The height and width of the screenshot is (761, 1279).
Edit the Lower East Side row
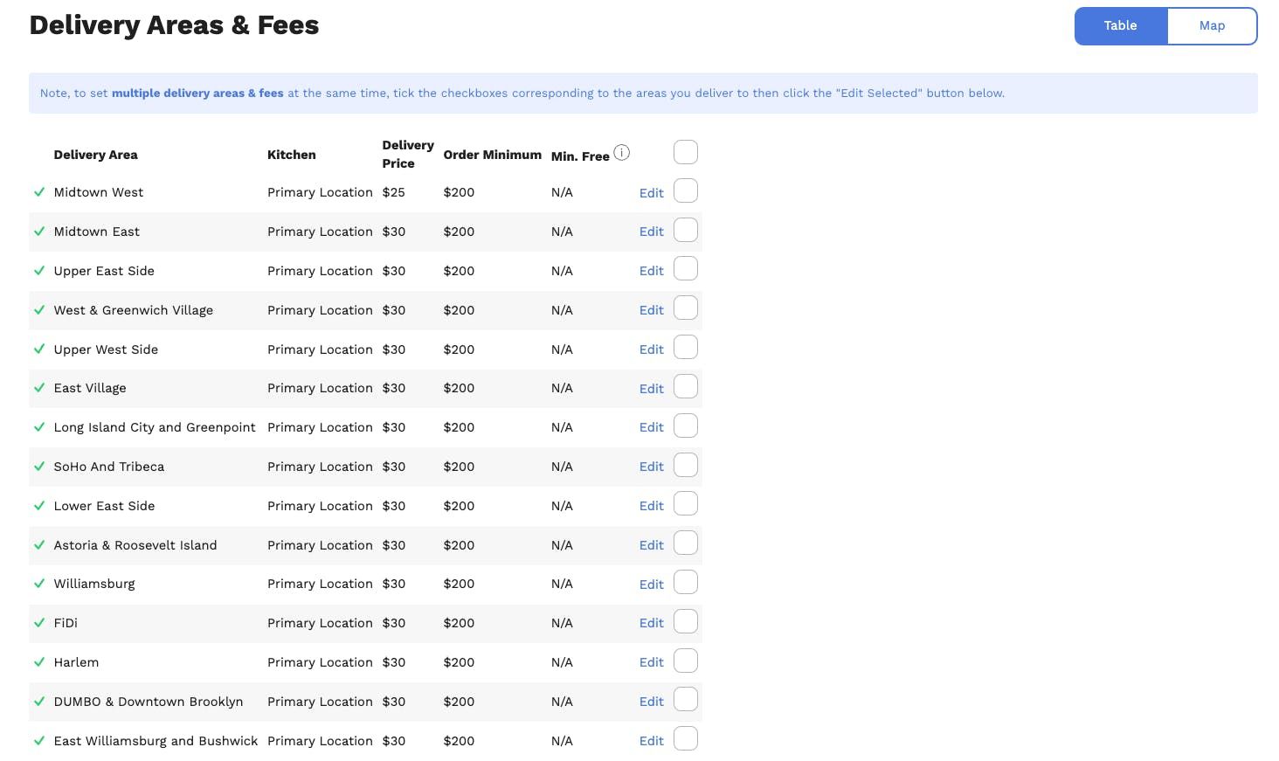click(651, 506)
